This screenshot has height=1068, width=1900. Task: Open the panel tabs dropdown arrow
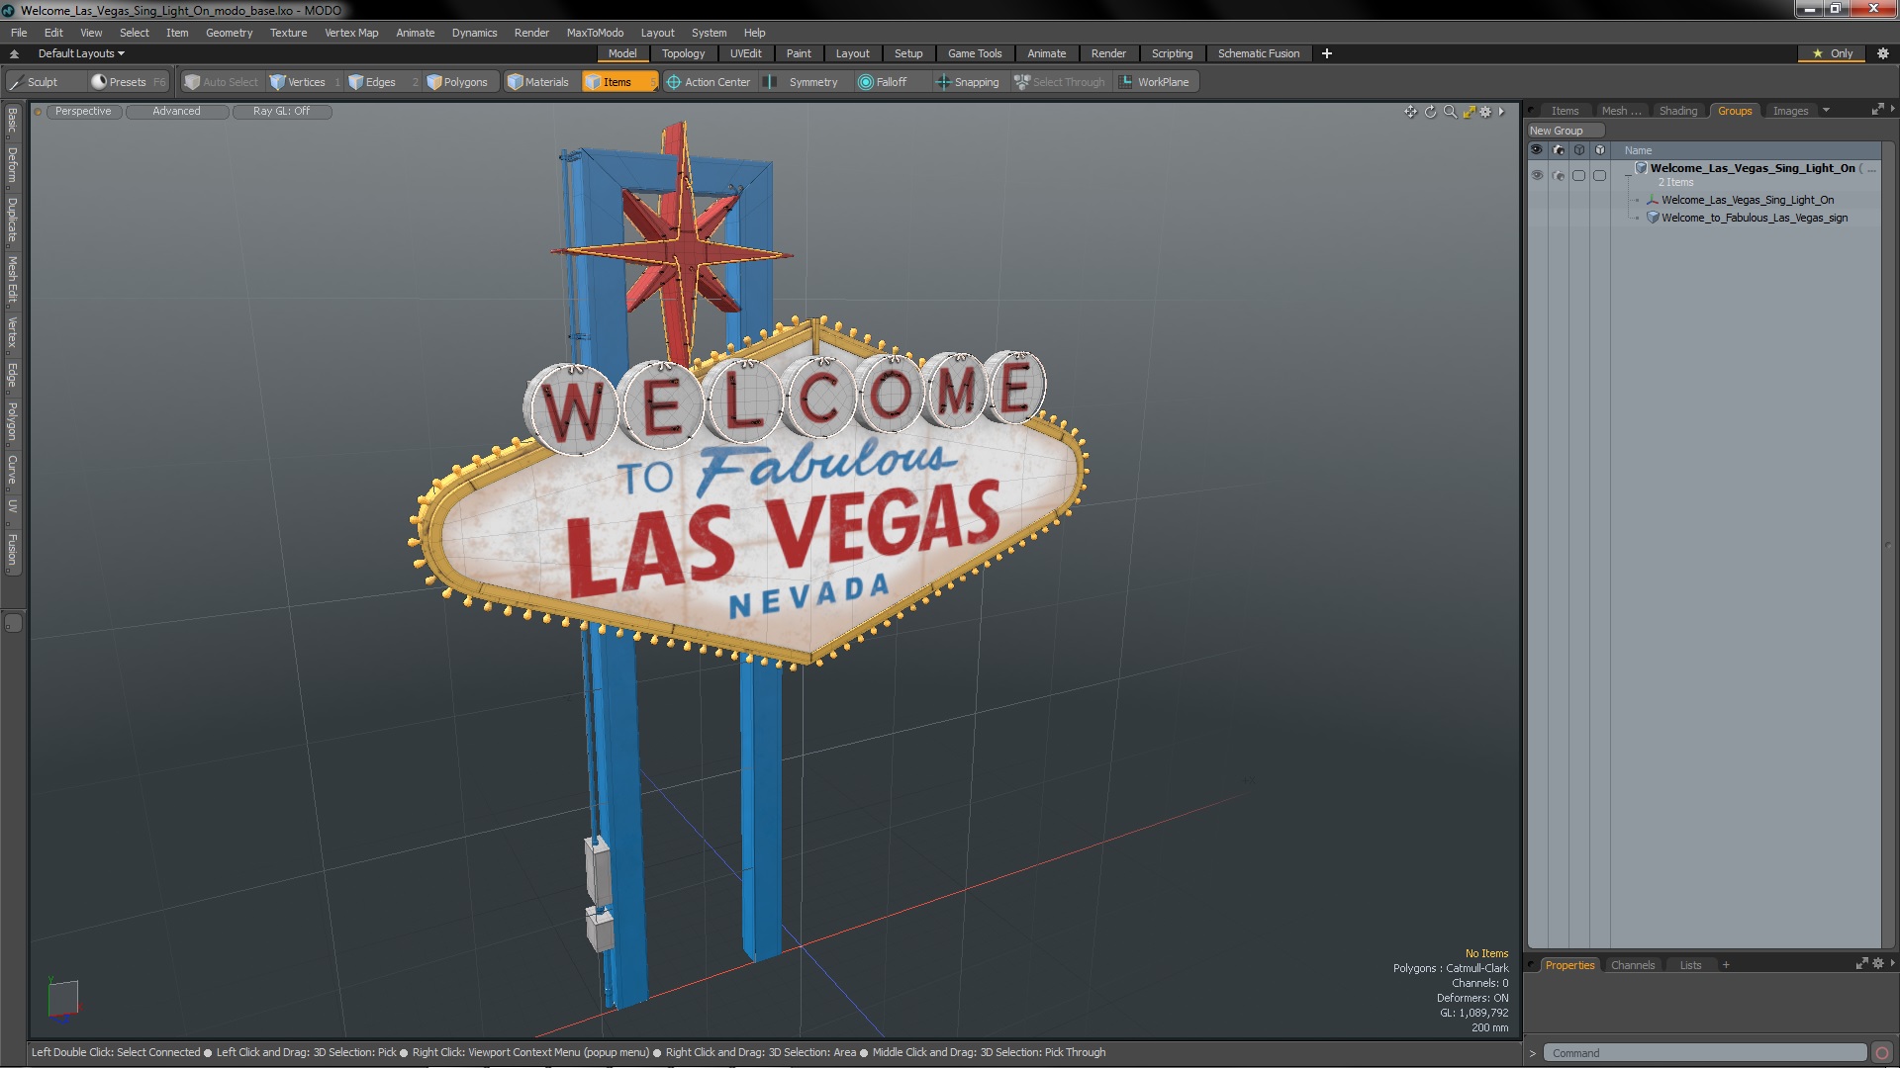[1827, 111]
